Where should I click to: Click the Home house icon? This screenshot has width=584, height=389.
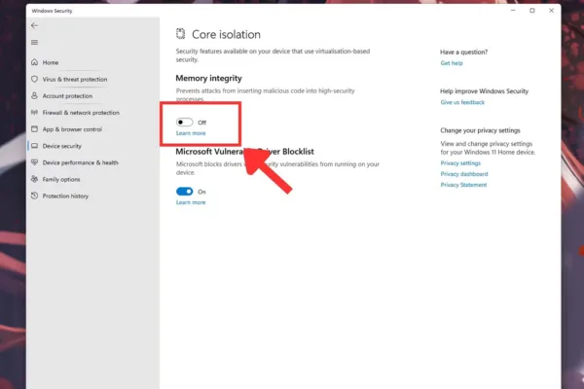(35, 62)
